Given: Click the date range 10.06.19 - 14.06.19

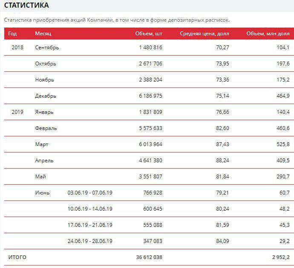Looking at the screenshot, I should click(90, 209).
